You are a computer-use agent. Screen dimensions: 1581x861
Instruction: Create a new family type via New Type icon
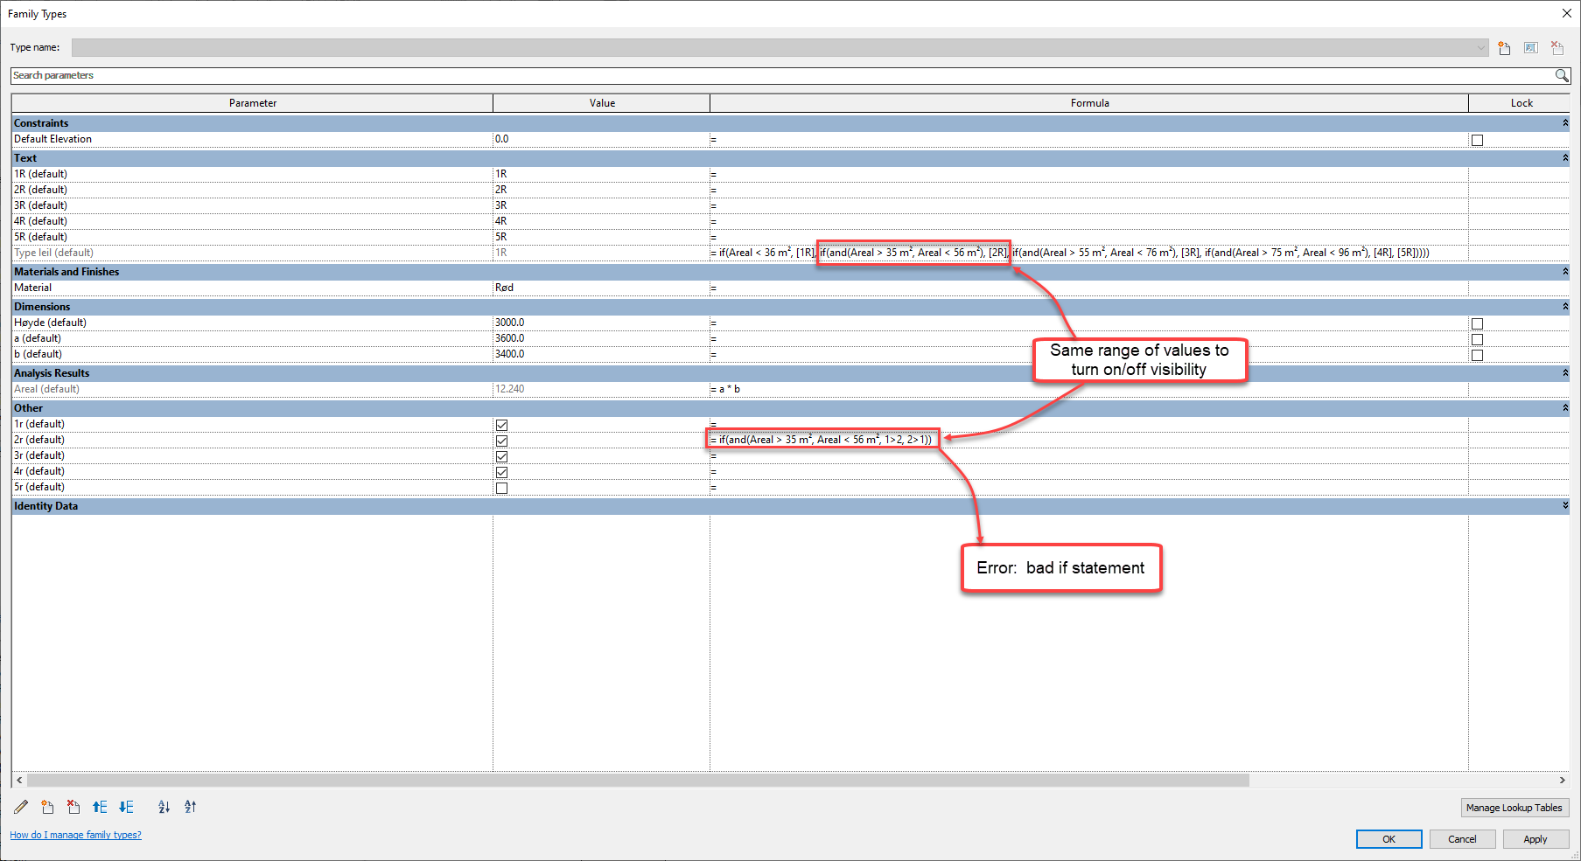pyautogui.click(x=1504, y=47)
